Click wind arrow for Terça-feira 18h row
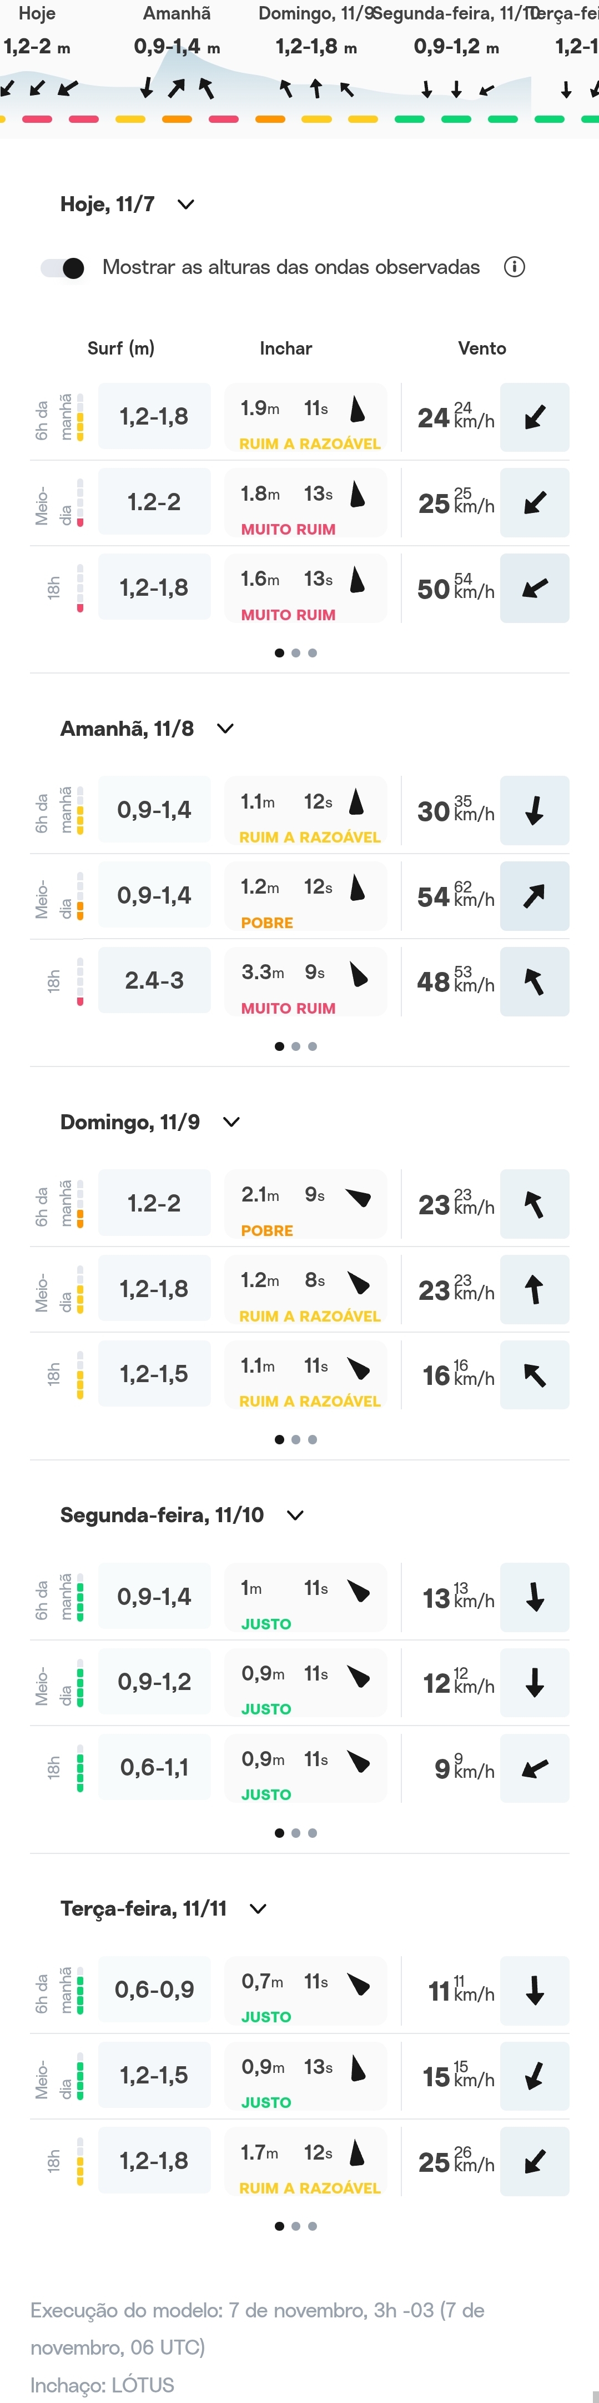The width and height of the screenshot is (599, 2403). (x=535, y=2161)
